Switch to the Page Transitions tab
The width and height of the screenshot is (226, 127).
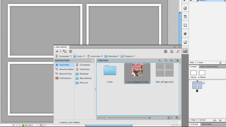209,67
